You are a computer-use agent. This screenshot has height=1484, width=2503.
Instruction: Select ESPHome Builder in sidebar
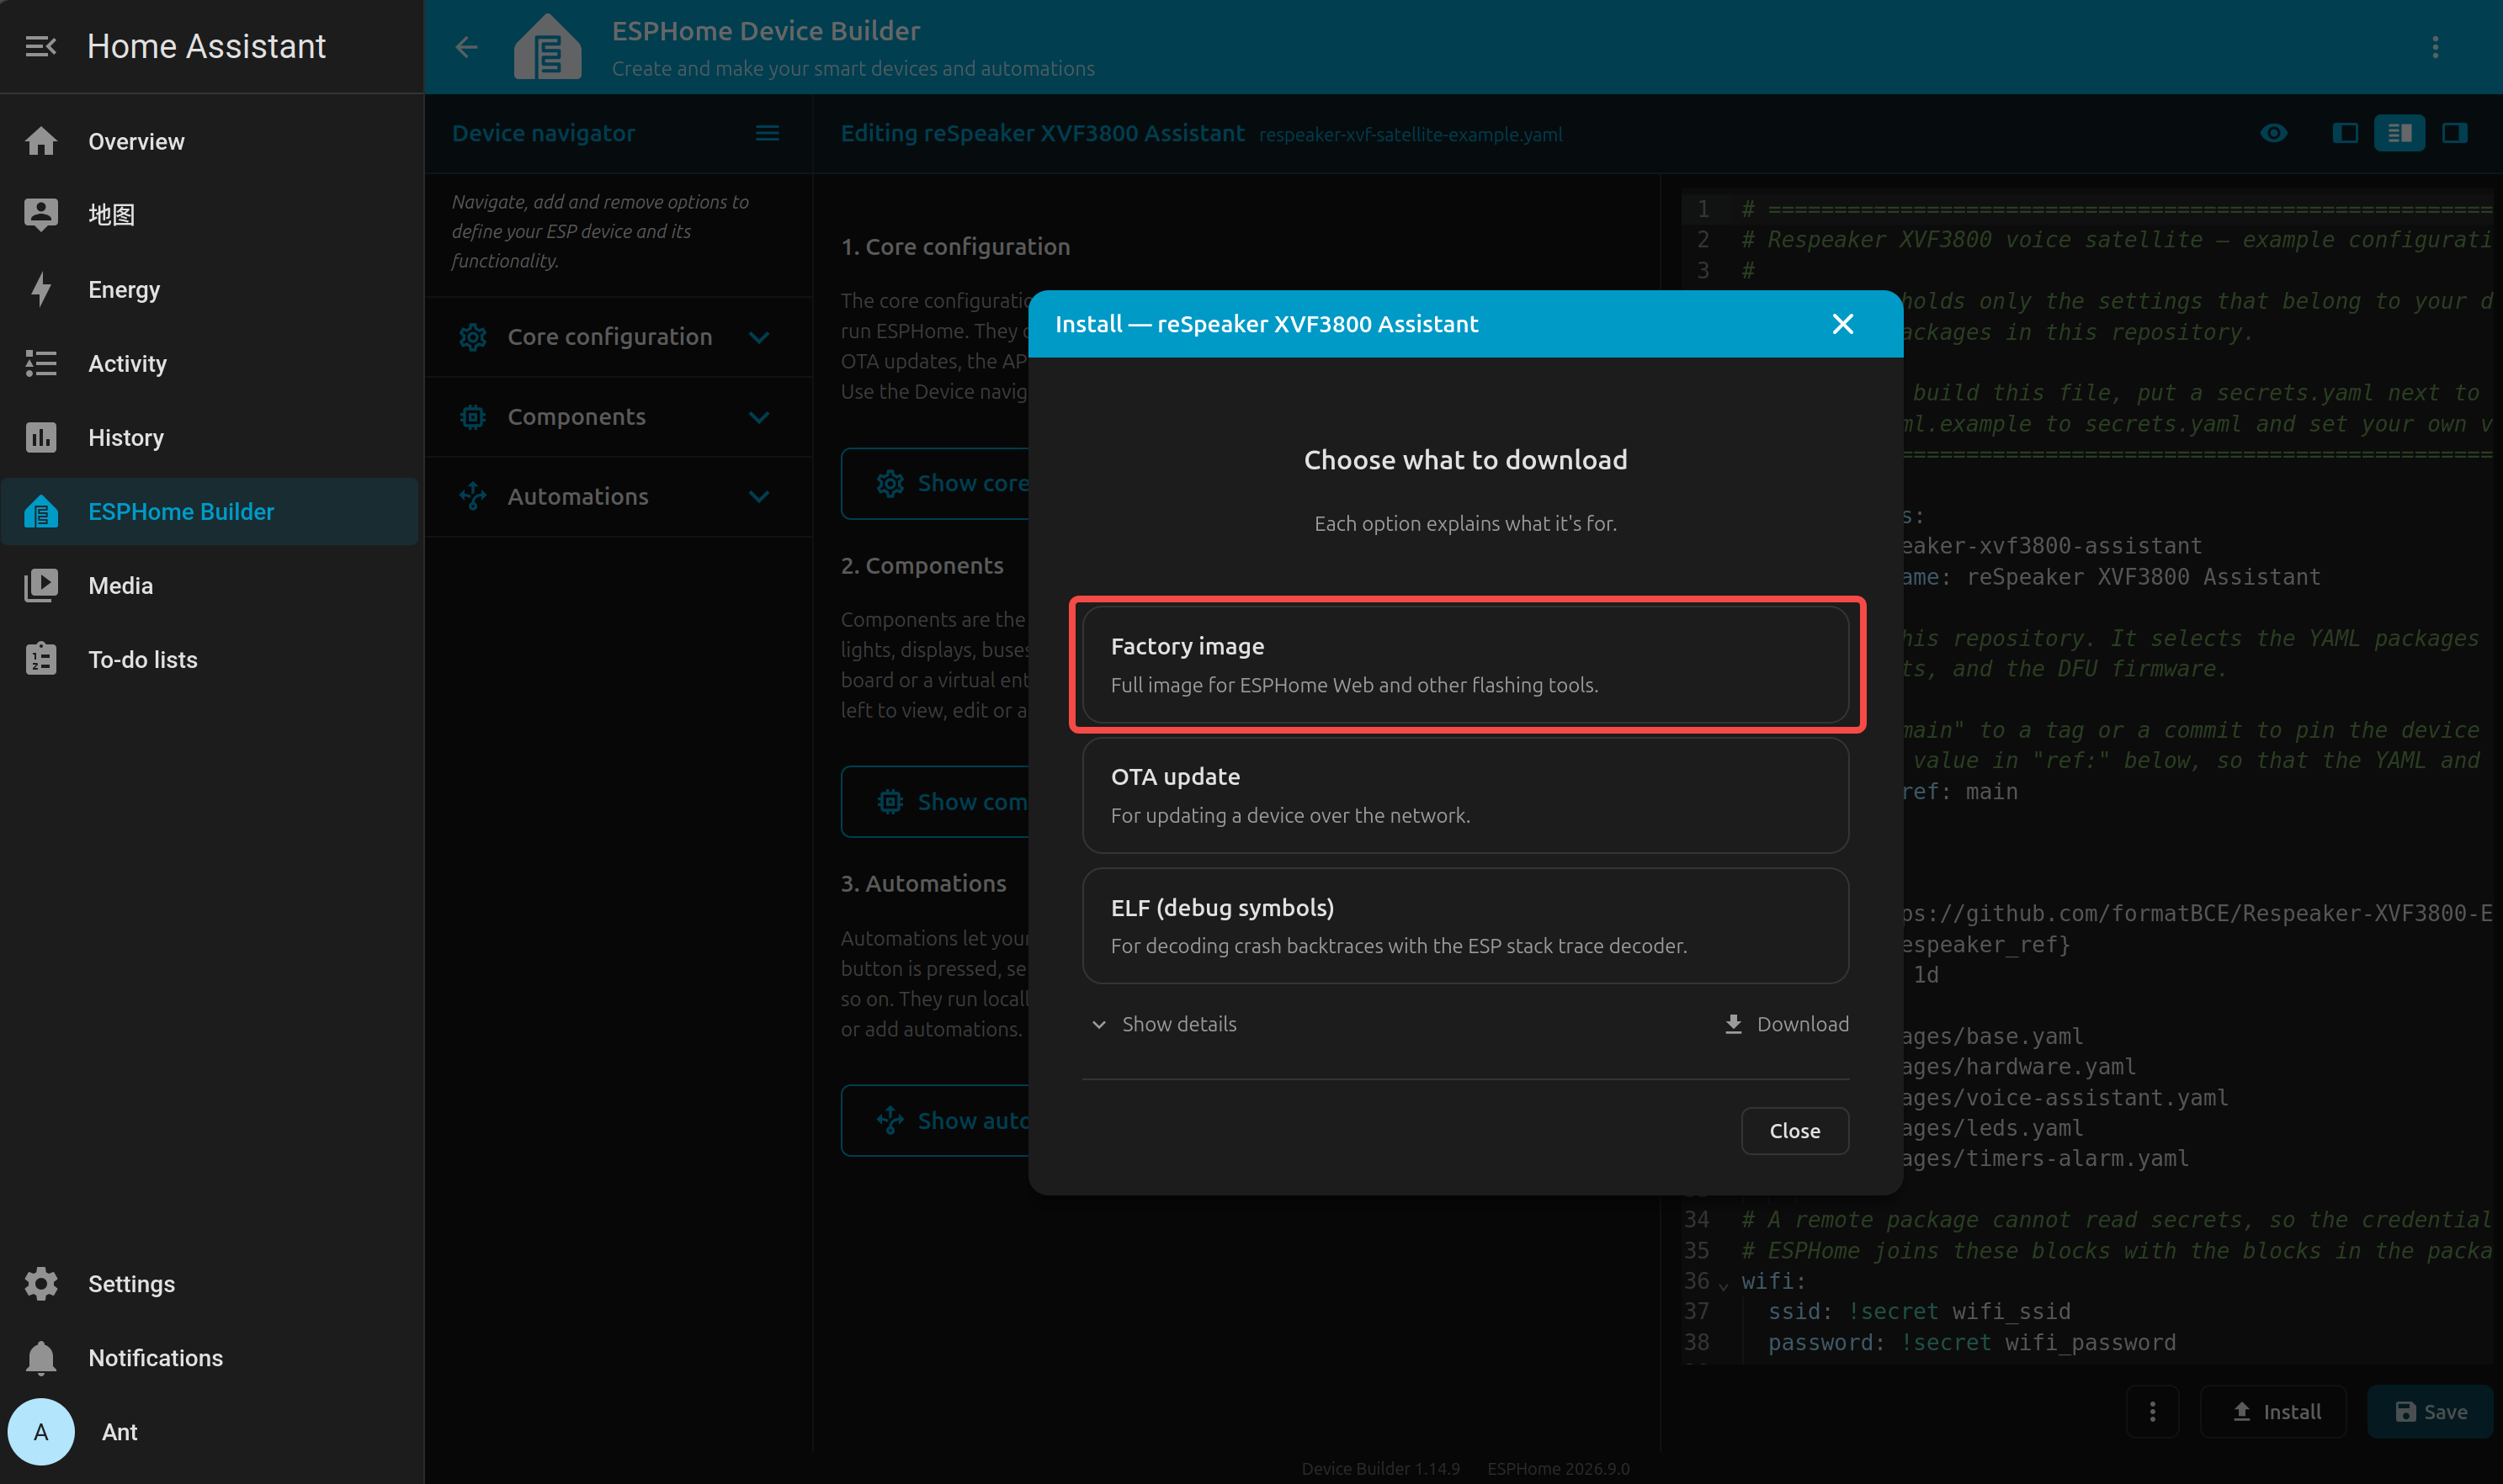point(209,511)
